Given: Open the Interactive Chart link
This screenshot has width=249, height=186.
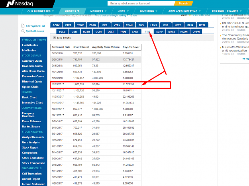Looking at the screenshot, I should click(x=32, y=103).
